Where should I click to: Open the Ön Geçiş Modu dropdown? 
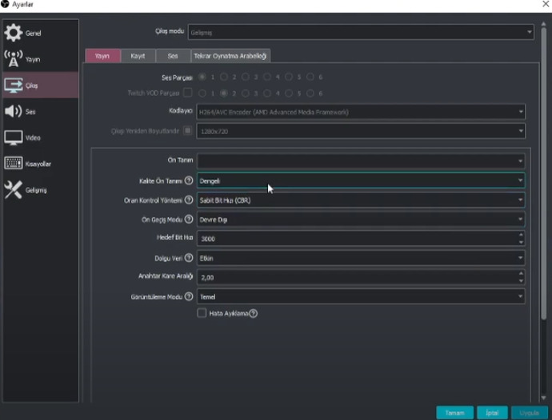[361, 220]
